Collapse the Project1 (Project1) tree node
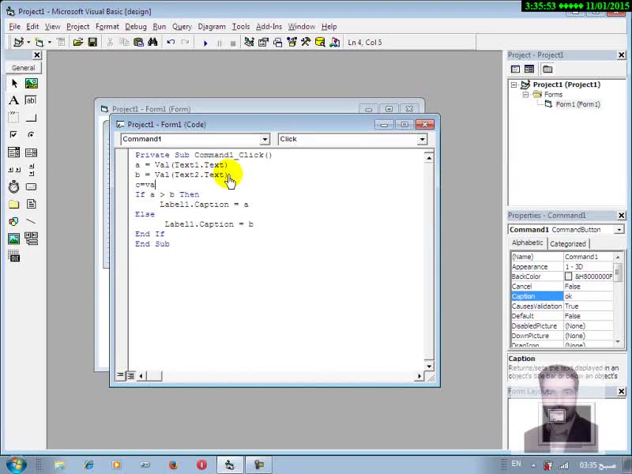Image resolution: width=632 pixels, height=474 pixels. coord(514,85)
